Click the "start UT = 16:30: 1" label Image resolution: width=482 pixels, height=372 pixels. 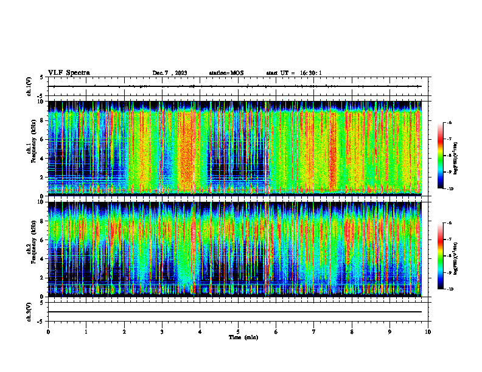point(294,73)
